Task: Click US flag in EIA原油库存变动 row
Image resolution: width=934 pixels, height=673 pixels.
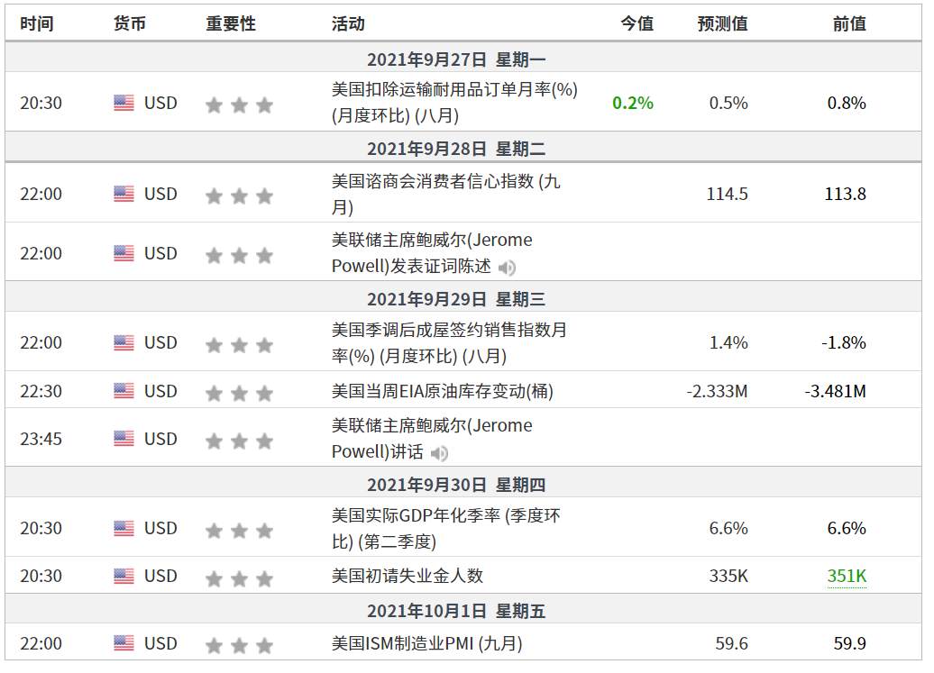Action: [124, 391]
